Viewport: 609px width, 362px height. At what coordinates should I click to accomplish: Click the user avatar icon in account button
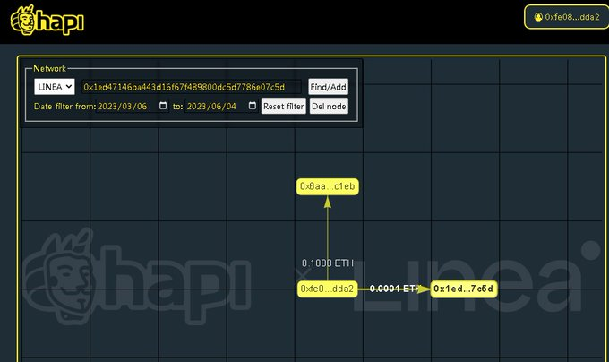pos(538,17)
